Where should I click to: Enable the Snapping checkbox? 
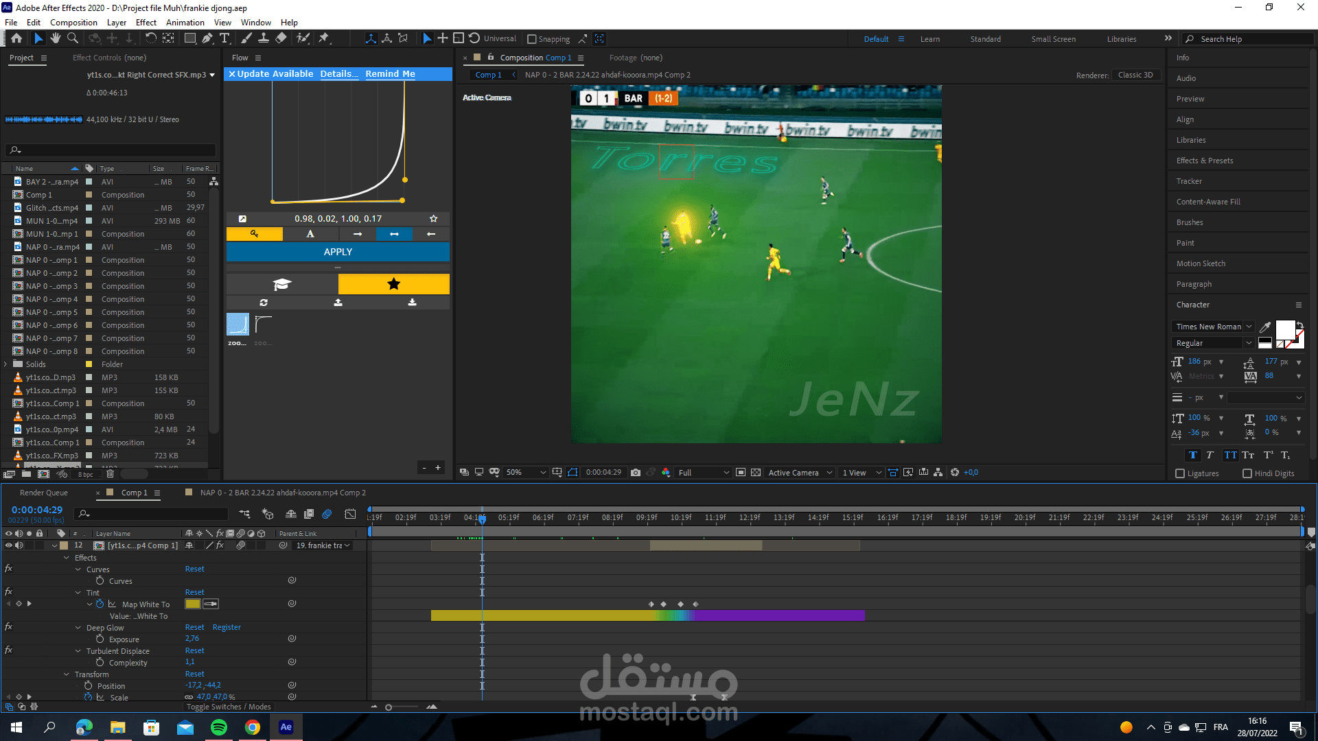tap(531, 39)
